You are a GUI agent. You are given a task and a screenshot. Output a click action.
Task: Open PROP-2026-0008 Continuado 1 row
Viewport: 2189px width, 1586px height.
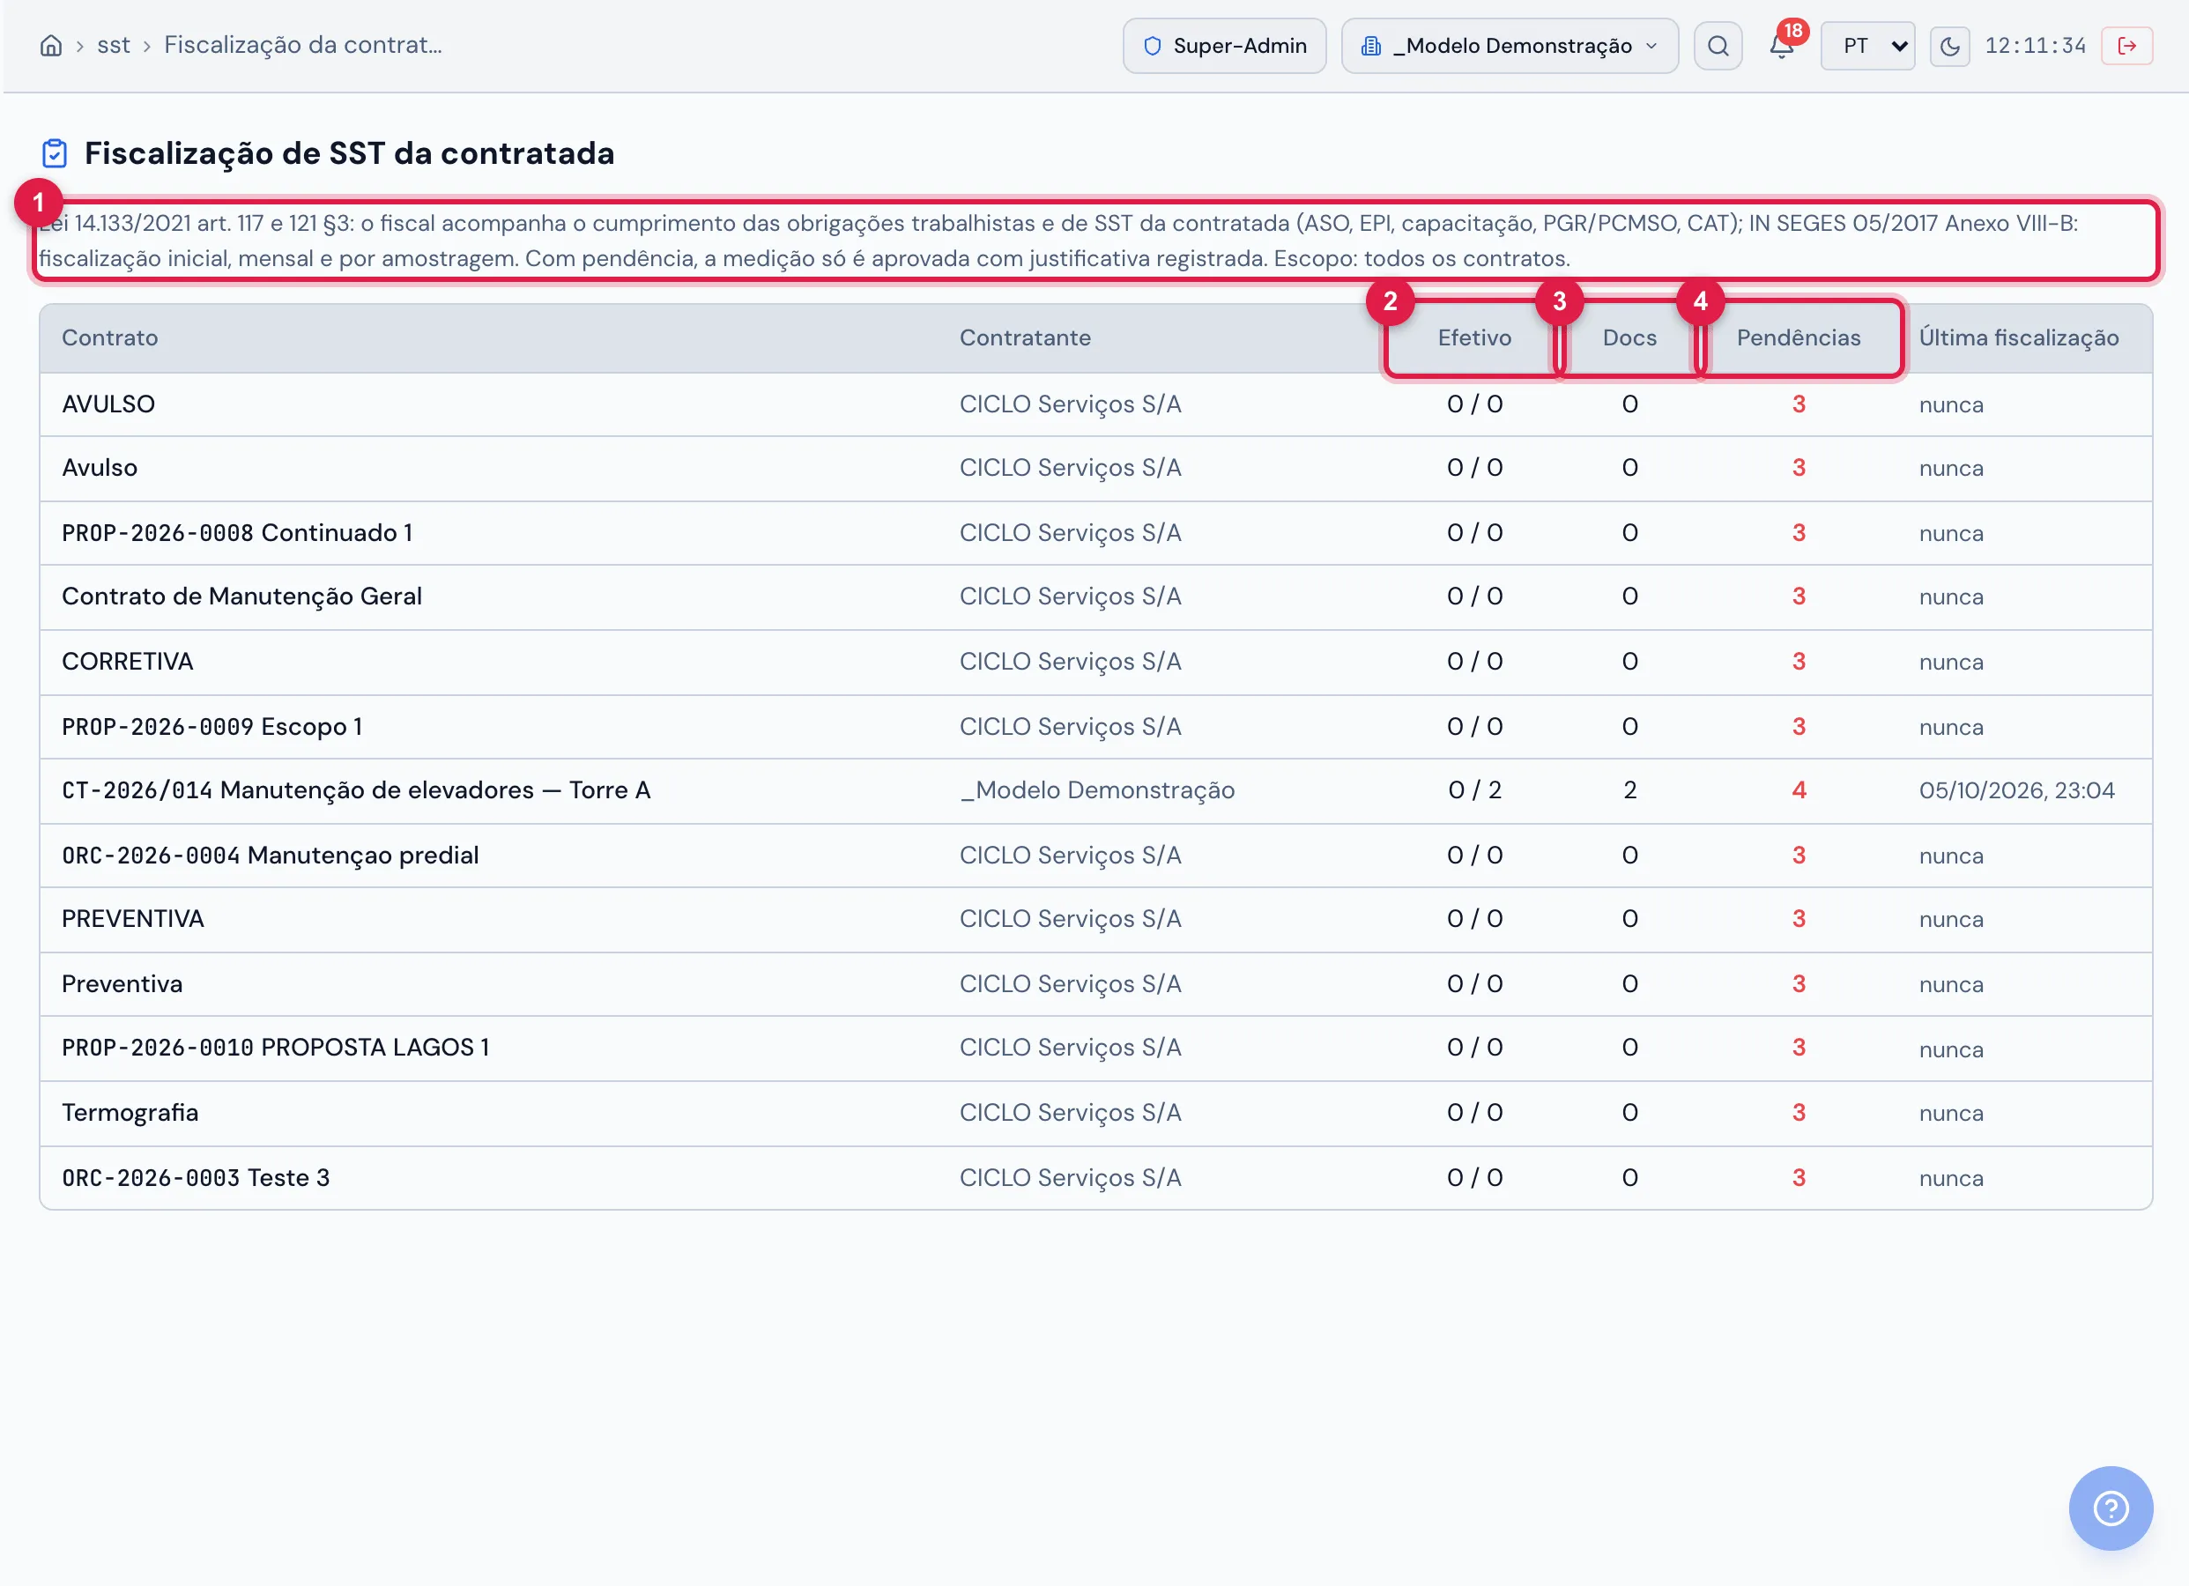coord(1095,533)
